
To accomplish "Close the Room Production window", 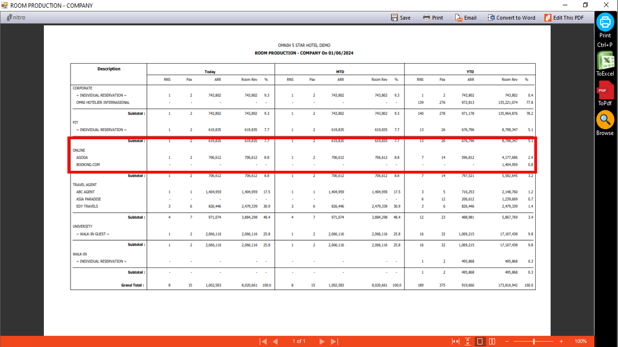I will 606,5.
